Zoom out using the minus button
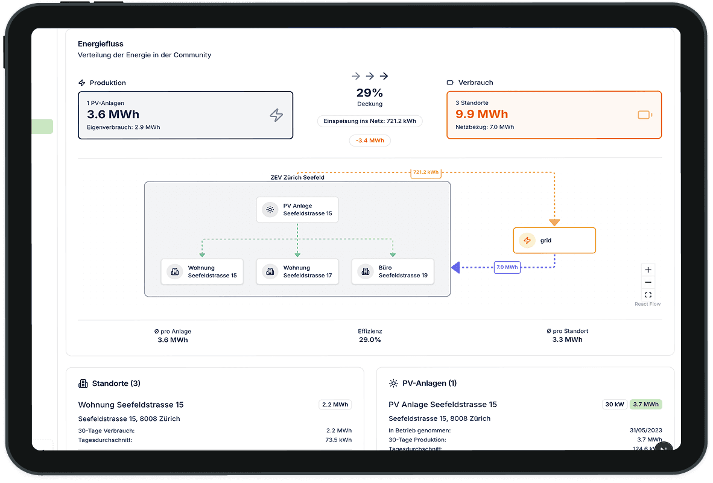The height and width of the screenshot is (483, 713). pyautogui.click(x=648, y=282)
